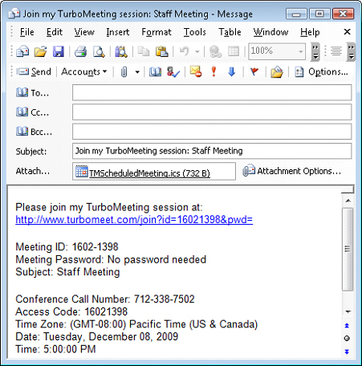The height and width of the screenshot is (366, 362).
Task: Click the split box above the vertical scrollbar
Action: 348,190
